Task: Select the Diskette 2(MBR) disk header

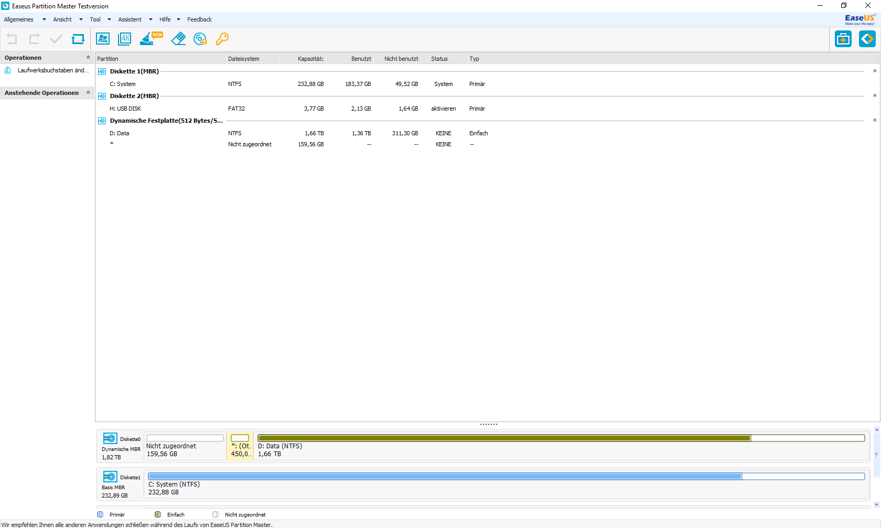Action: (x=134, y=96)
